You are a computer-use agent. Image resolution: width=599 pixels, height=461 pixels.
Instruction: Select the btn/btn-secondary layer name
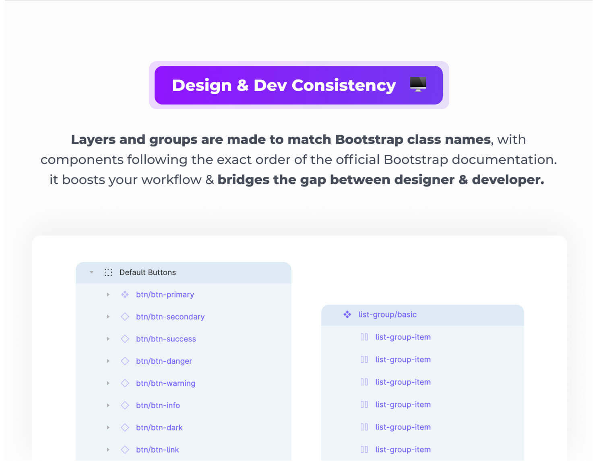(170, 317)
